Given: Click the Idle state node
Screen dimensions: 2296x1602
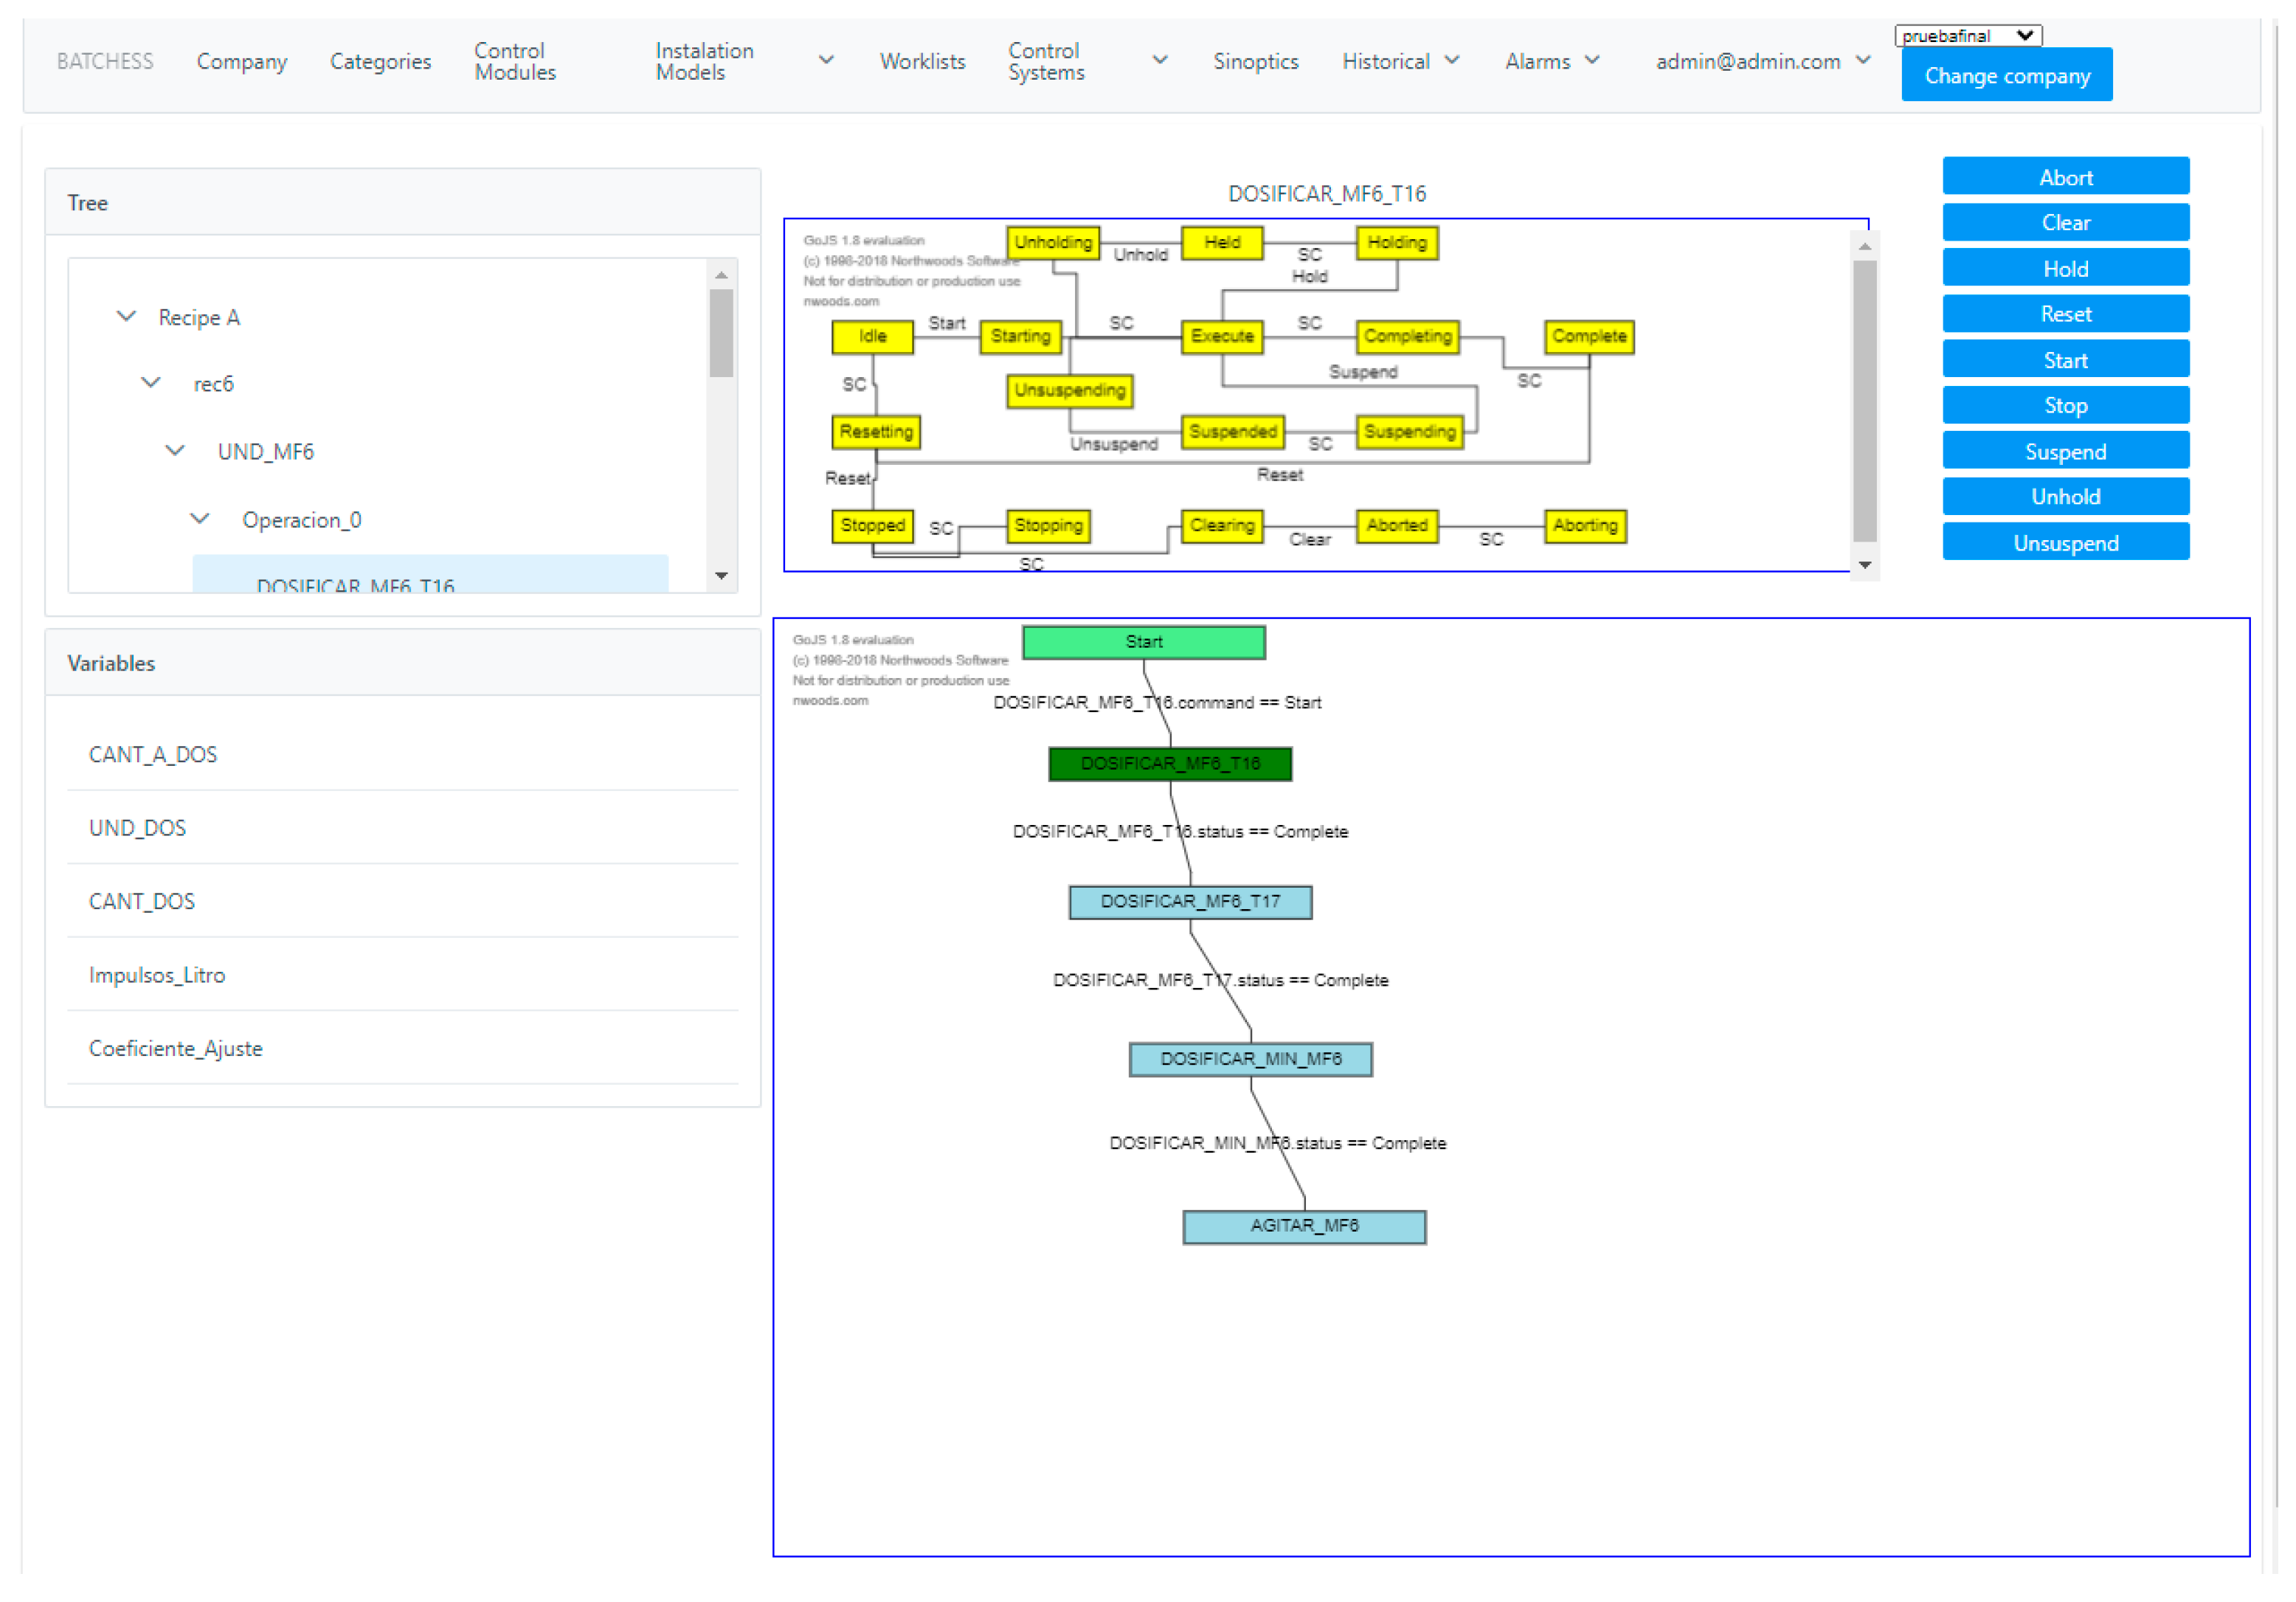Looking at the screenshot, I should (872, 336).
